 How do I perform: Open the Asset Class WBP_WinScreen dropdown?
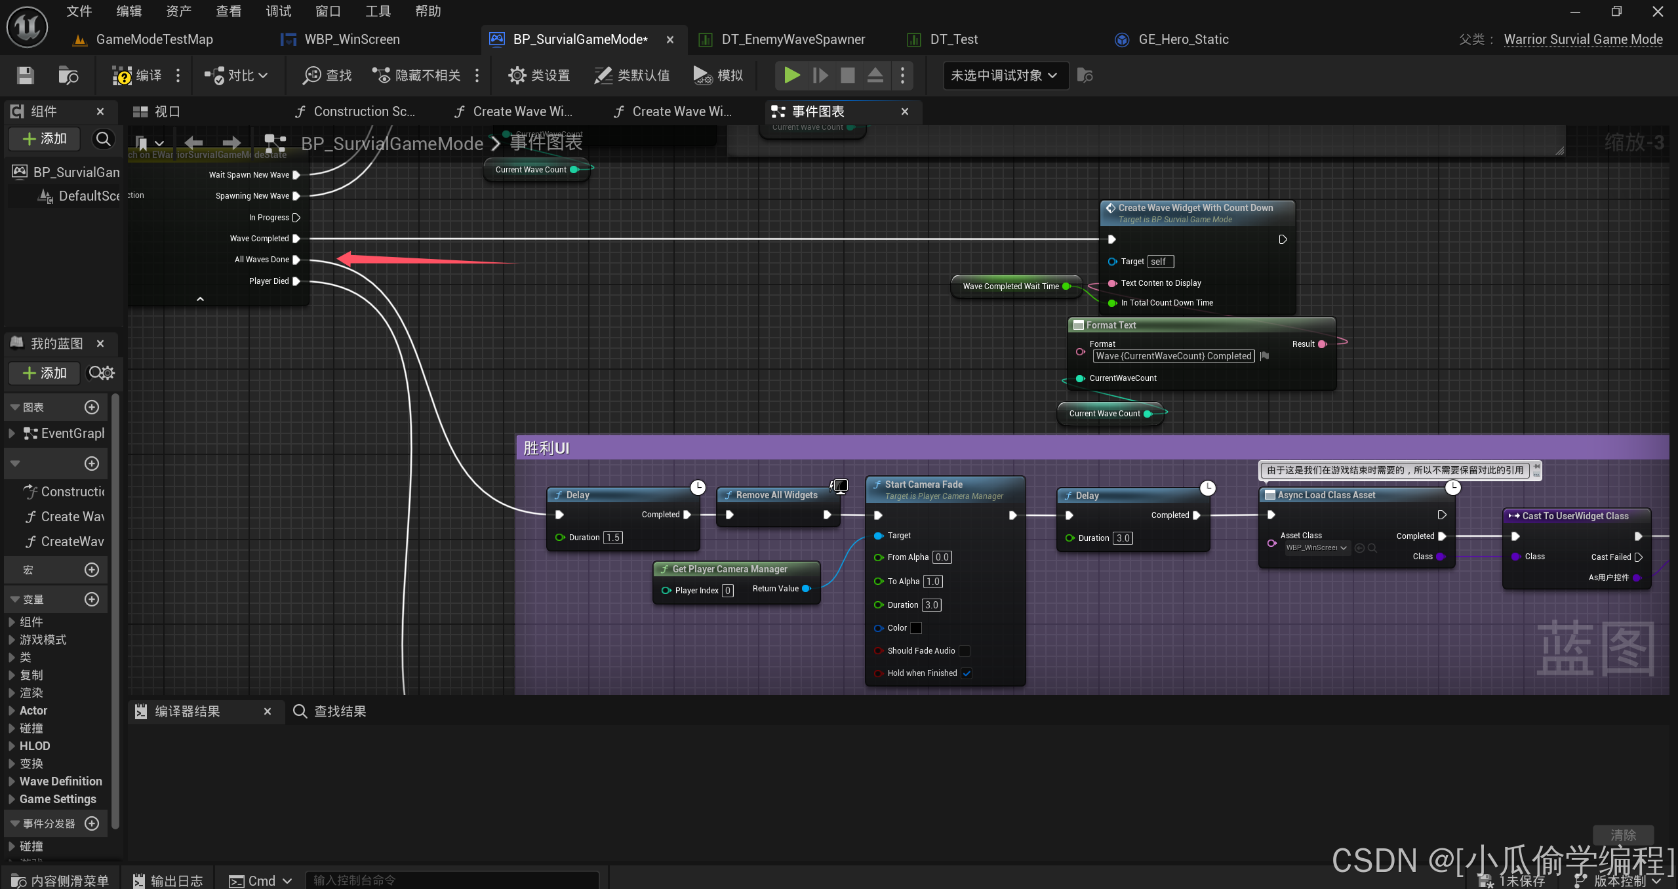coord(1316,548)
